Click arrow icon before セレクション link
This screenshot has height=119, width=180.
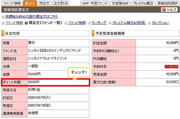[149, 23]
